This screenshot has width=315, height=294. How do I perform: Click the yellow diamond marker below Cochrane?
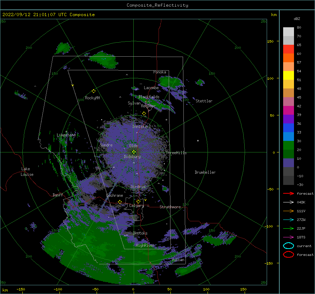pyautogui.click(x=120, y=202)
